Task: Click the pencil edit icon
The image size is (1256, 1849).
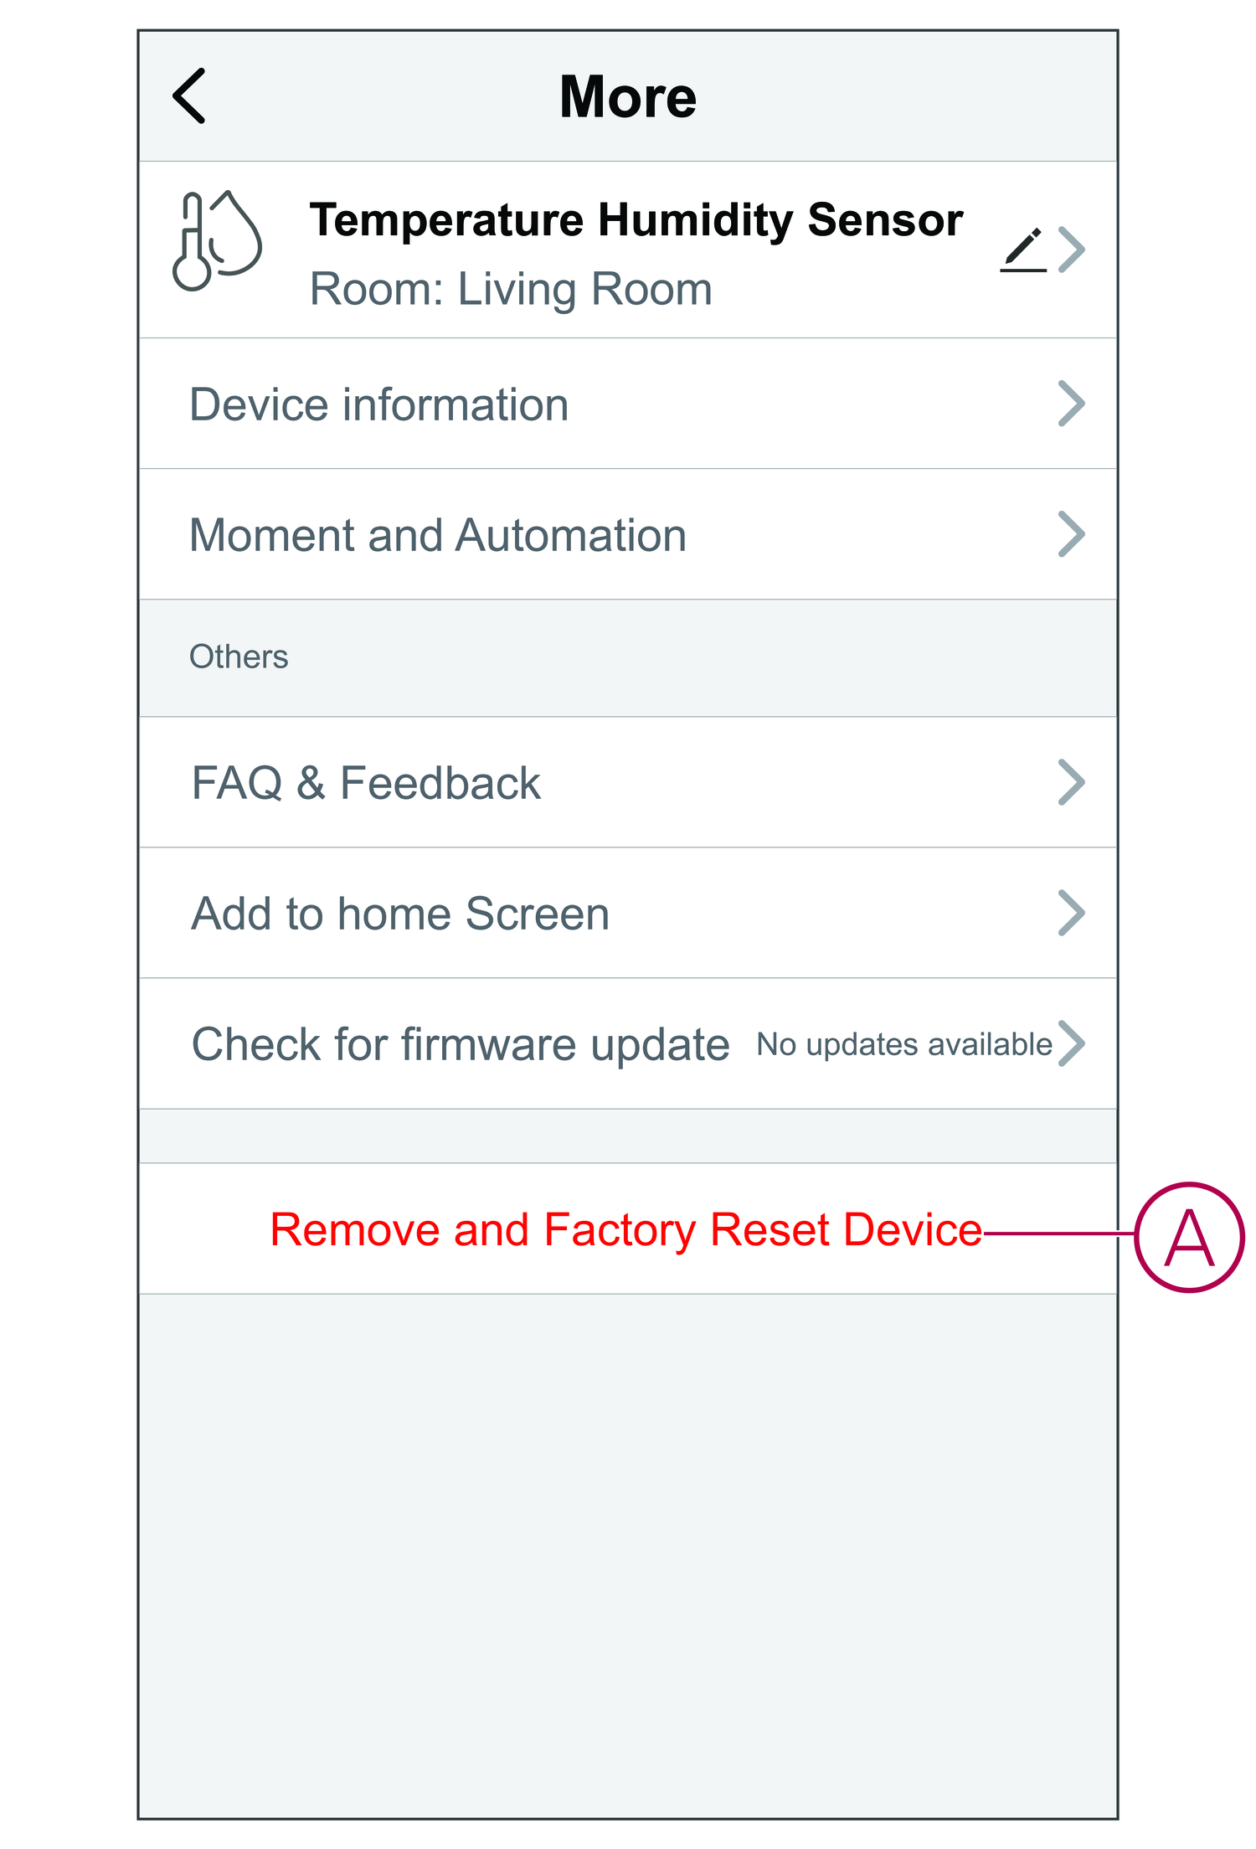Action: pos(1023,250)
